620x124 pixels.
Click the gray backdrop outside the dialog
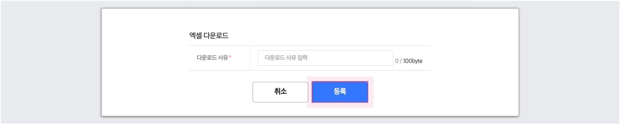coord(50,62)
